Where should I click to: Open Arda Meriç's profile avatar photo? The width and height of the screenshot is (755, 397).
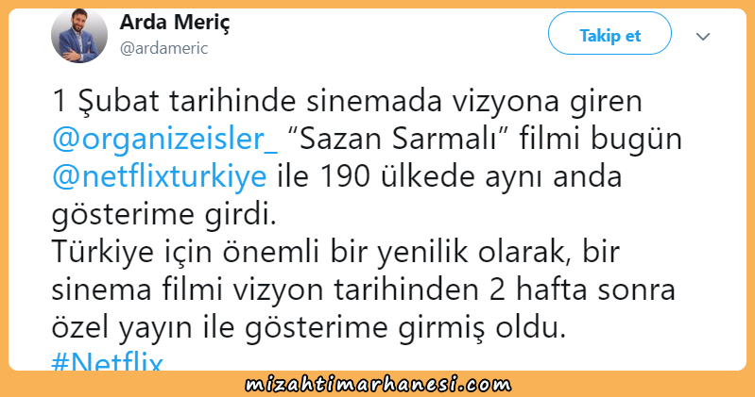click(79, 35)
